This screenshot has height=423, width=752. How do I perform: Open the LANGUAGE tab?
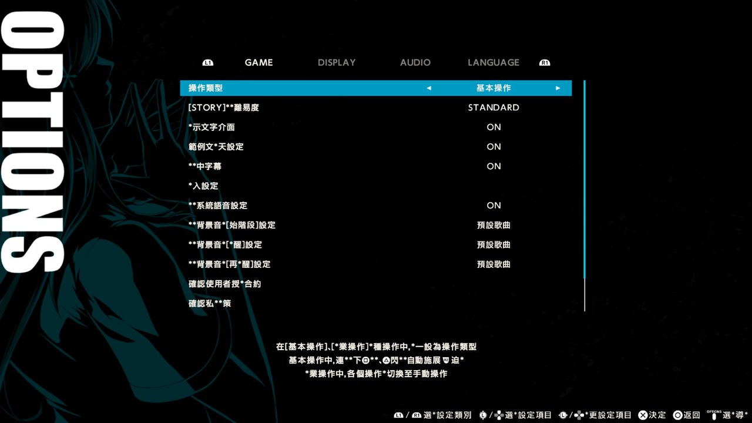(x=493, y=62)
